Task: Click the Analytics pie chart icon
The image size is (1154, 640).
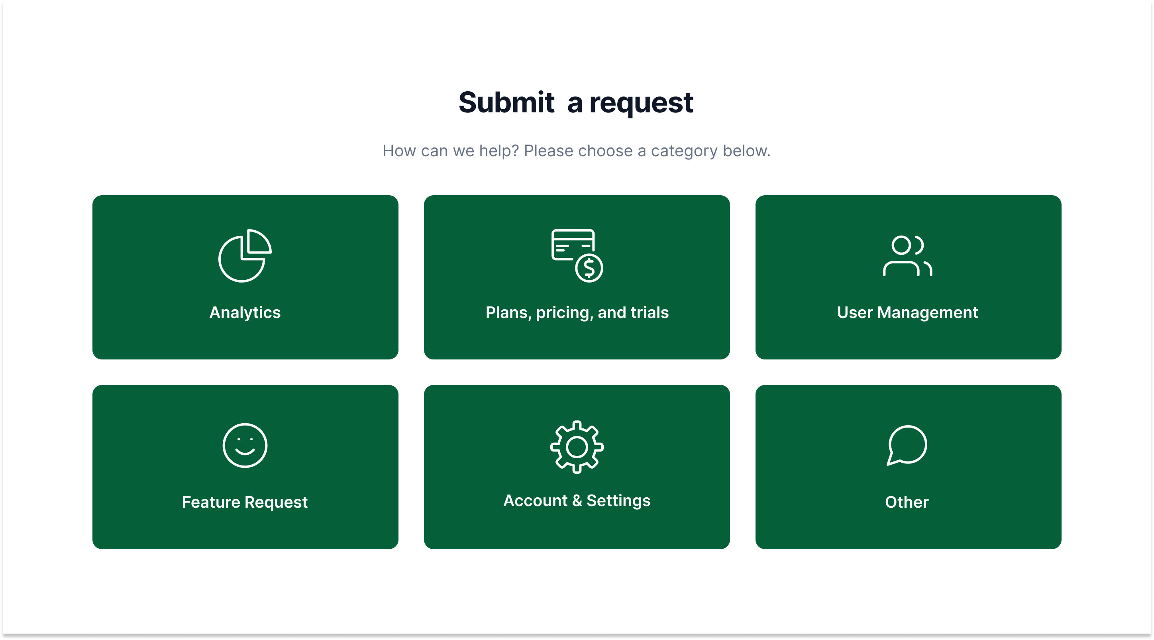Action: (245, 256)
